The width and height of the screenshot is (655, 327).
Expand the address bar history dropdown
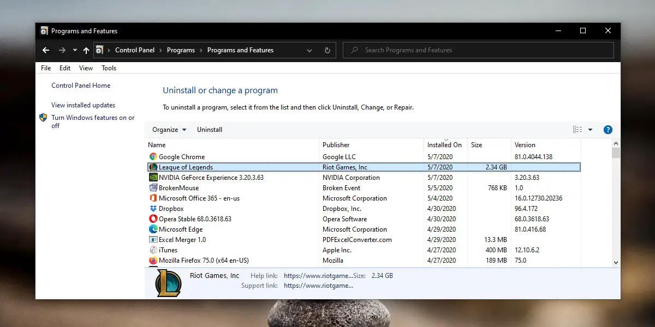click(310, 50)
